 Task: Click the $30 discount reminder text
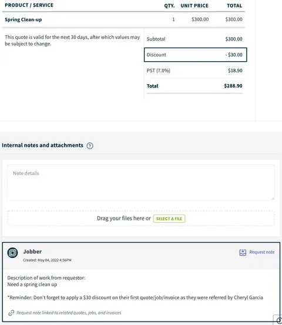click(135, 297)
